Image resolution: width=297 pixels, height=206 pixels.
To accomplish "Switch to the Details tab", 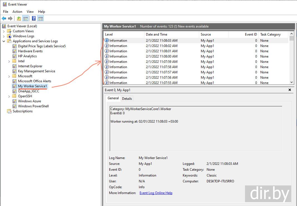I will (127, 99).
